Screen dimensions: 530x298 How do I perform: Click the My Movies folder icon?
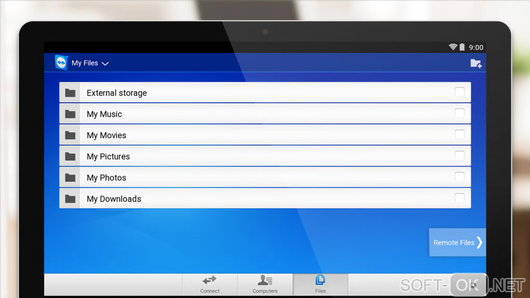tap(70, 135)
